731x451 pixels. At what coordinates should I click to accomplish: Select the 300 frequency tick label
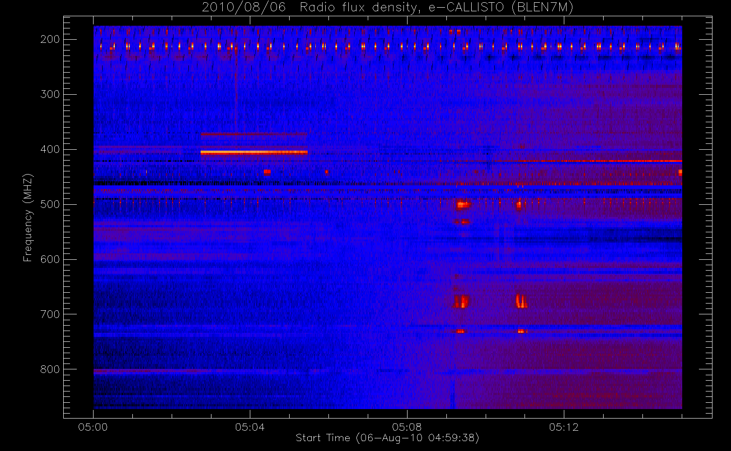[x=50, y=94]
